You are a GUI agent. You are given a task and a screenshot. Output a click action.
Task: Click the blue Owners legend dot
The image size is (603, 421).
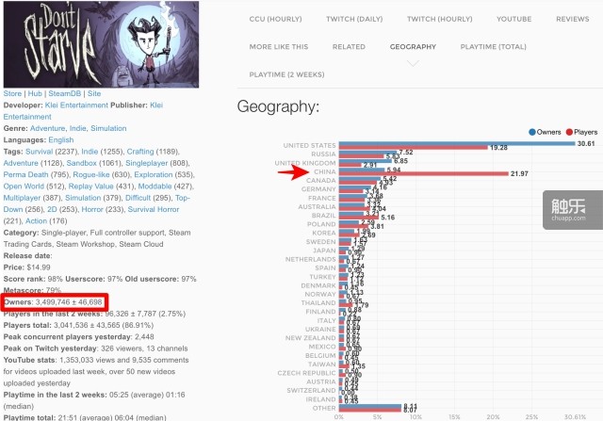[534, 133]
